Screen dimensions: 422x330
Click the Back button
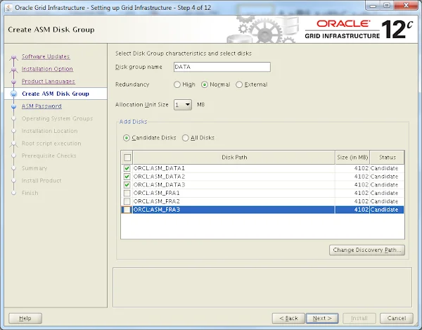(288, 318)
